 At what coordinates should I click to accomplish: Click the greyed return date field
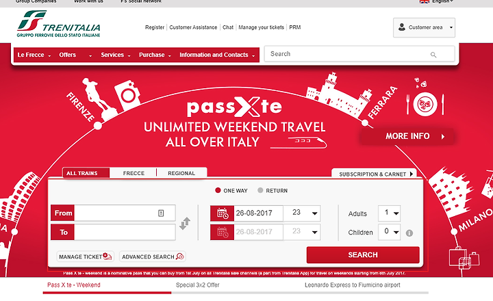258,232
